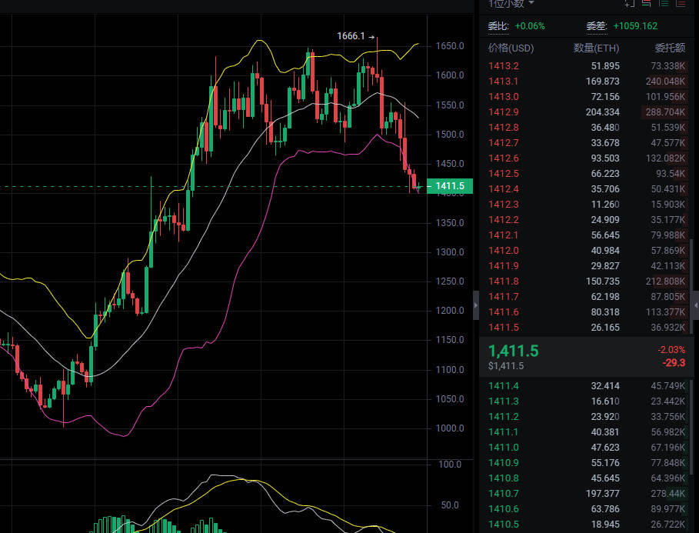
Task: Select bid price 1411.4 in order book
Action: [x=504, y=385]
